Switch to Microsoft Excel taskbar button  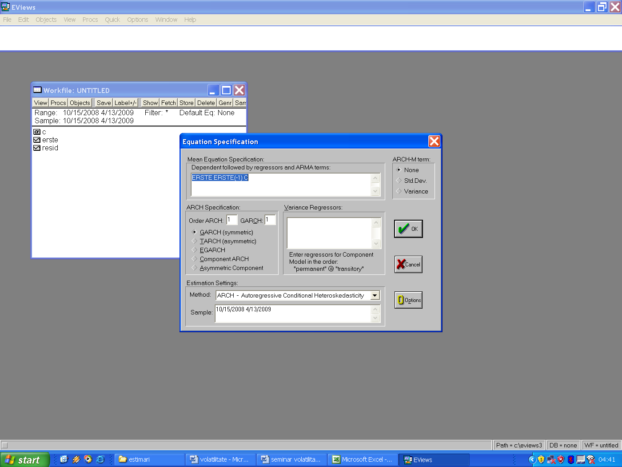(363, 459)
